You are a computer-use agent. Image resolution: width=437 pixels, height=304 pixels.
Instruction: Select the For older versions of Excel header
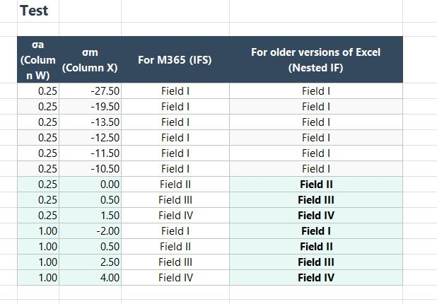[x=316, y=59]
